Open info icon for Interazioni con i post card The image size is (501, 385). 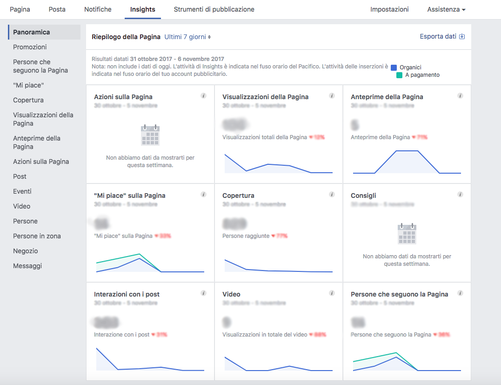coord(204,293)
